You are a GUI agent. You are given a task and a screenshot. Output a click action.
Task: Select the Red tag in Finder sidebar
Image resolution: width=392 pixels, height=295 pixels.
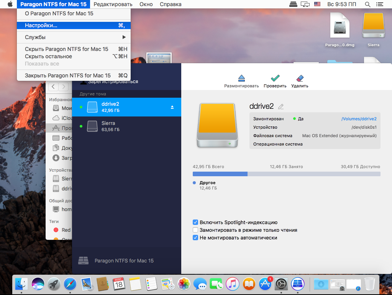62,230
